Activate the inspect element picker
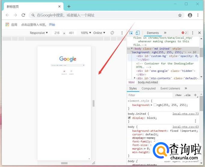This screenshot has width=205, height=167. coord(131,33)
